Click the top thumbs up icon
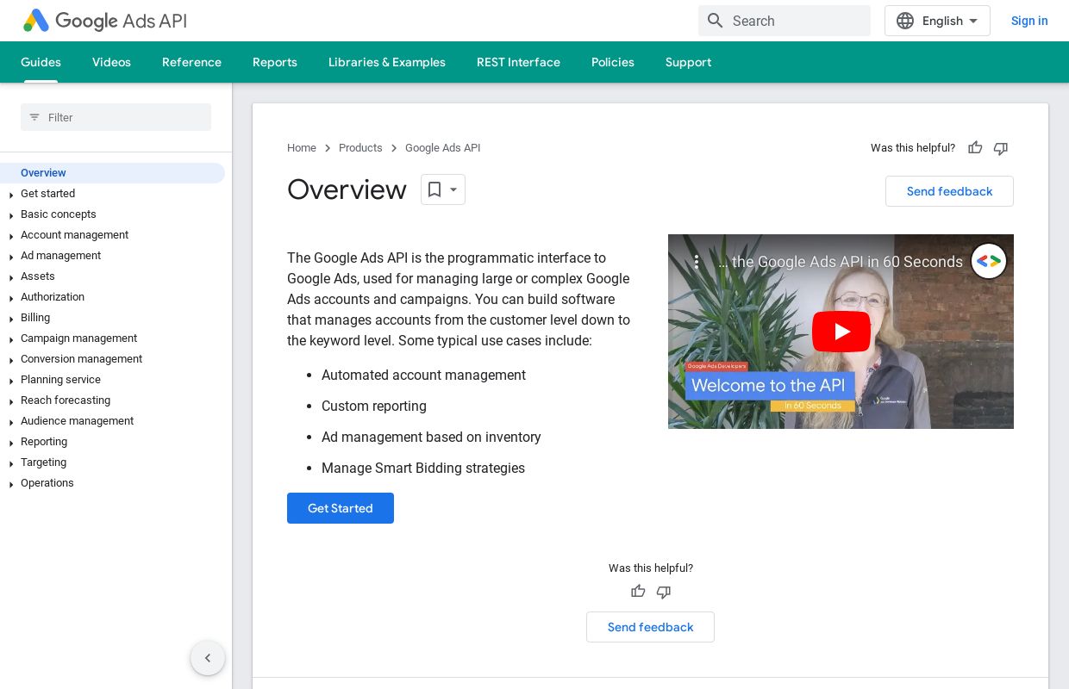The height and width of the screenshot is (689, 1069). pos(975,148)
